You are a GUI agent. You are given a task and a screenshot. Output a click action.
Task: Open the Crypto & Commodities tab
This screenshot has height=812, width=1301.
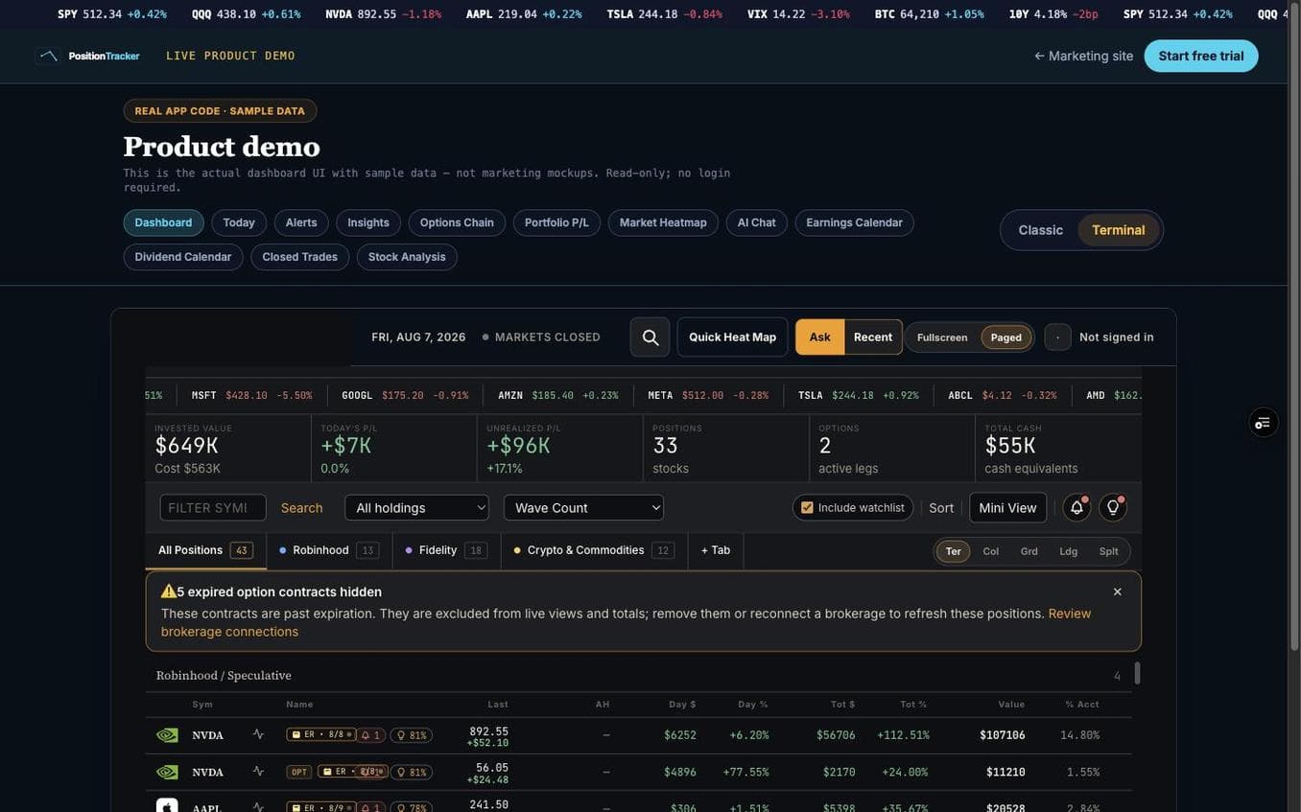coord(594,550)
